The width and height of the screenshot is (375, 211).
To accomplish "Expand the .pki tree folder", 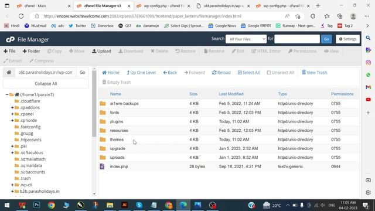I will coord(12,146).
